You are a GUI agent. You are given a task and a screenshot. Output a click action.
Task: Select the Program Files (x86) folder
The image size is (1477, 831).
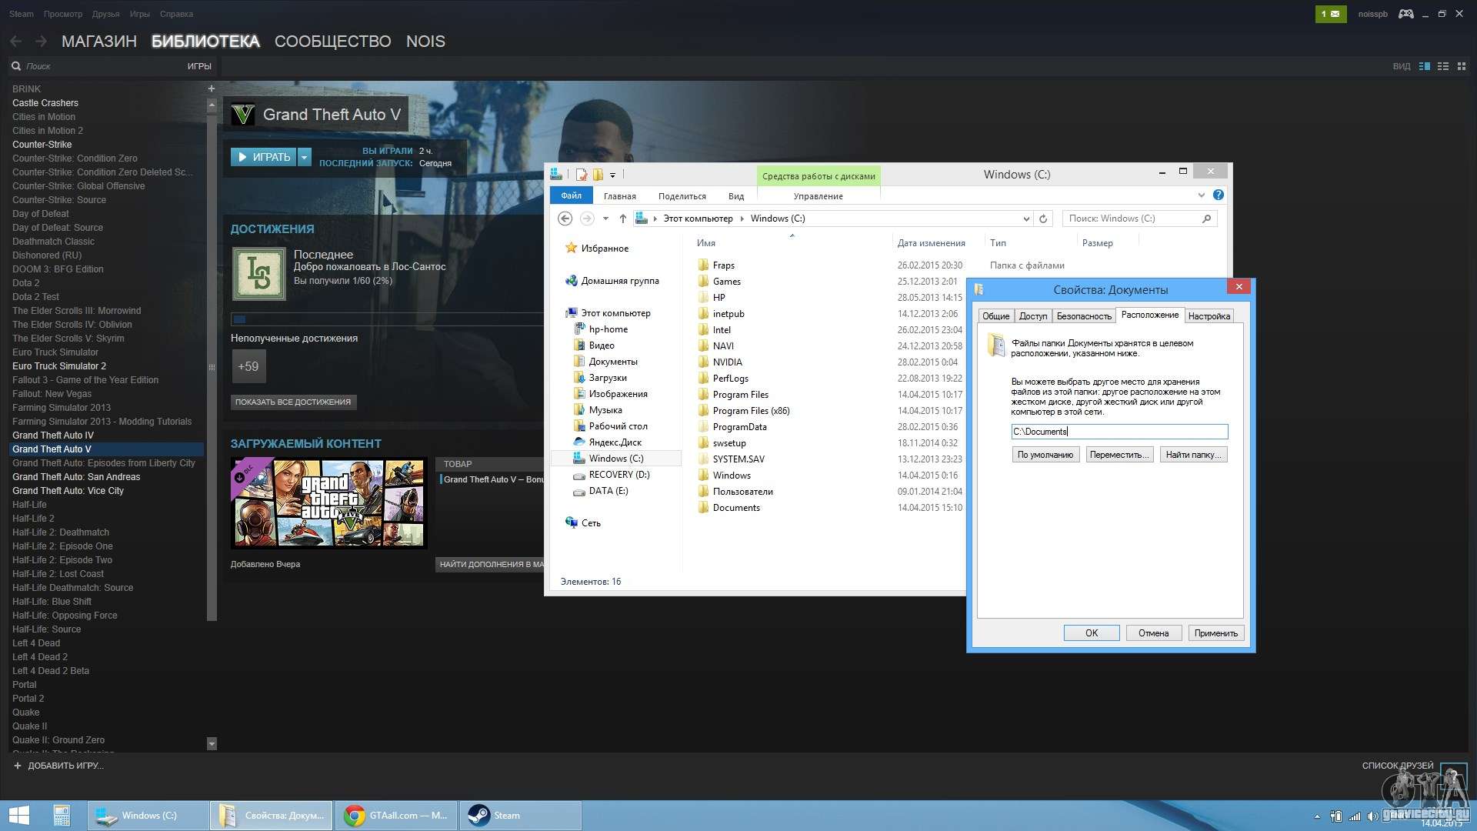[750, 411]
